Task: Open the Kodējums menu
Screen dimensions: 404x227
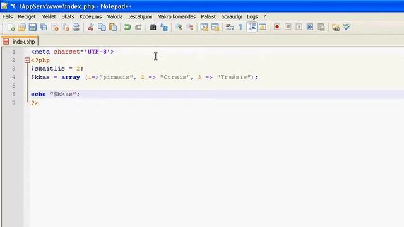Action: 91,16
